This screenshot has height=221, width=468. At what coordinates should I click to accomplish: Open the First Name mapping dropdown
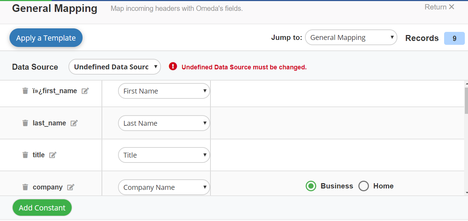(x=164, y=91)
